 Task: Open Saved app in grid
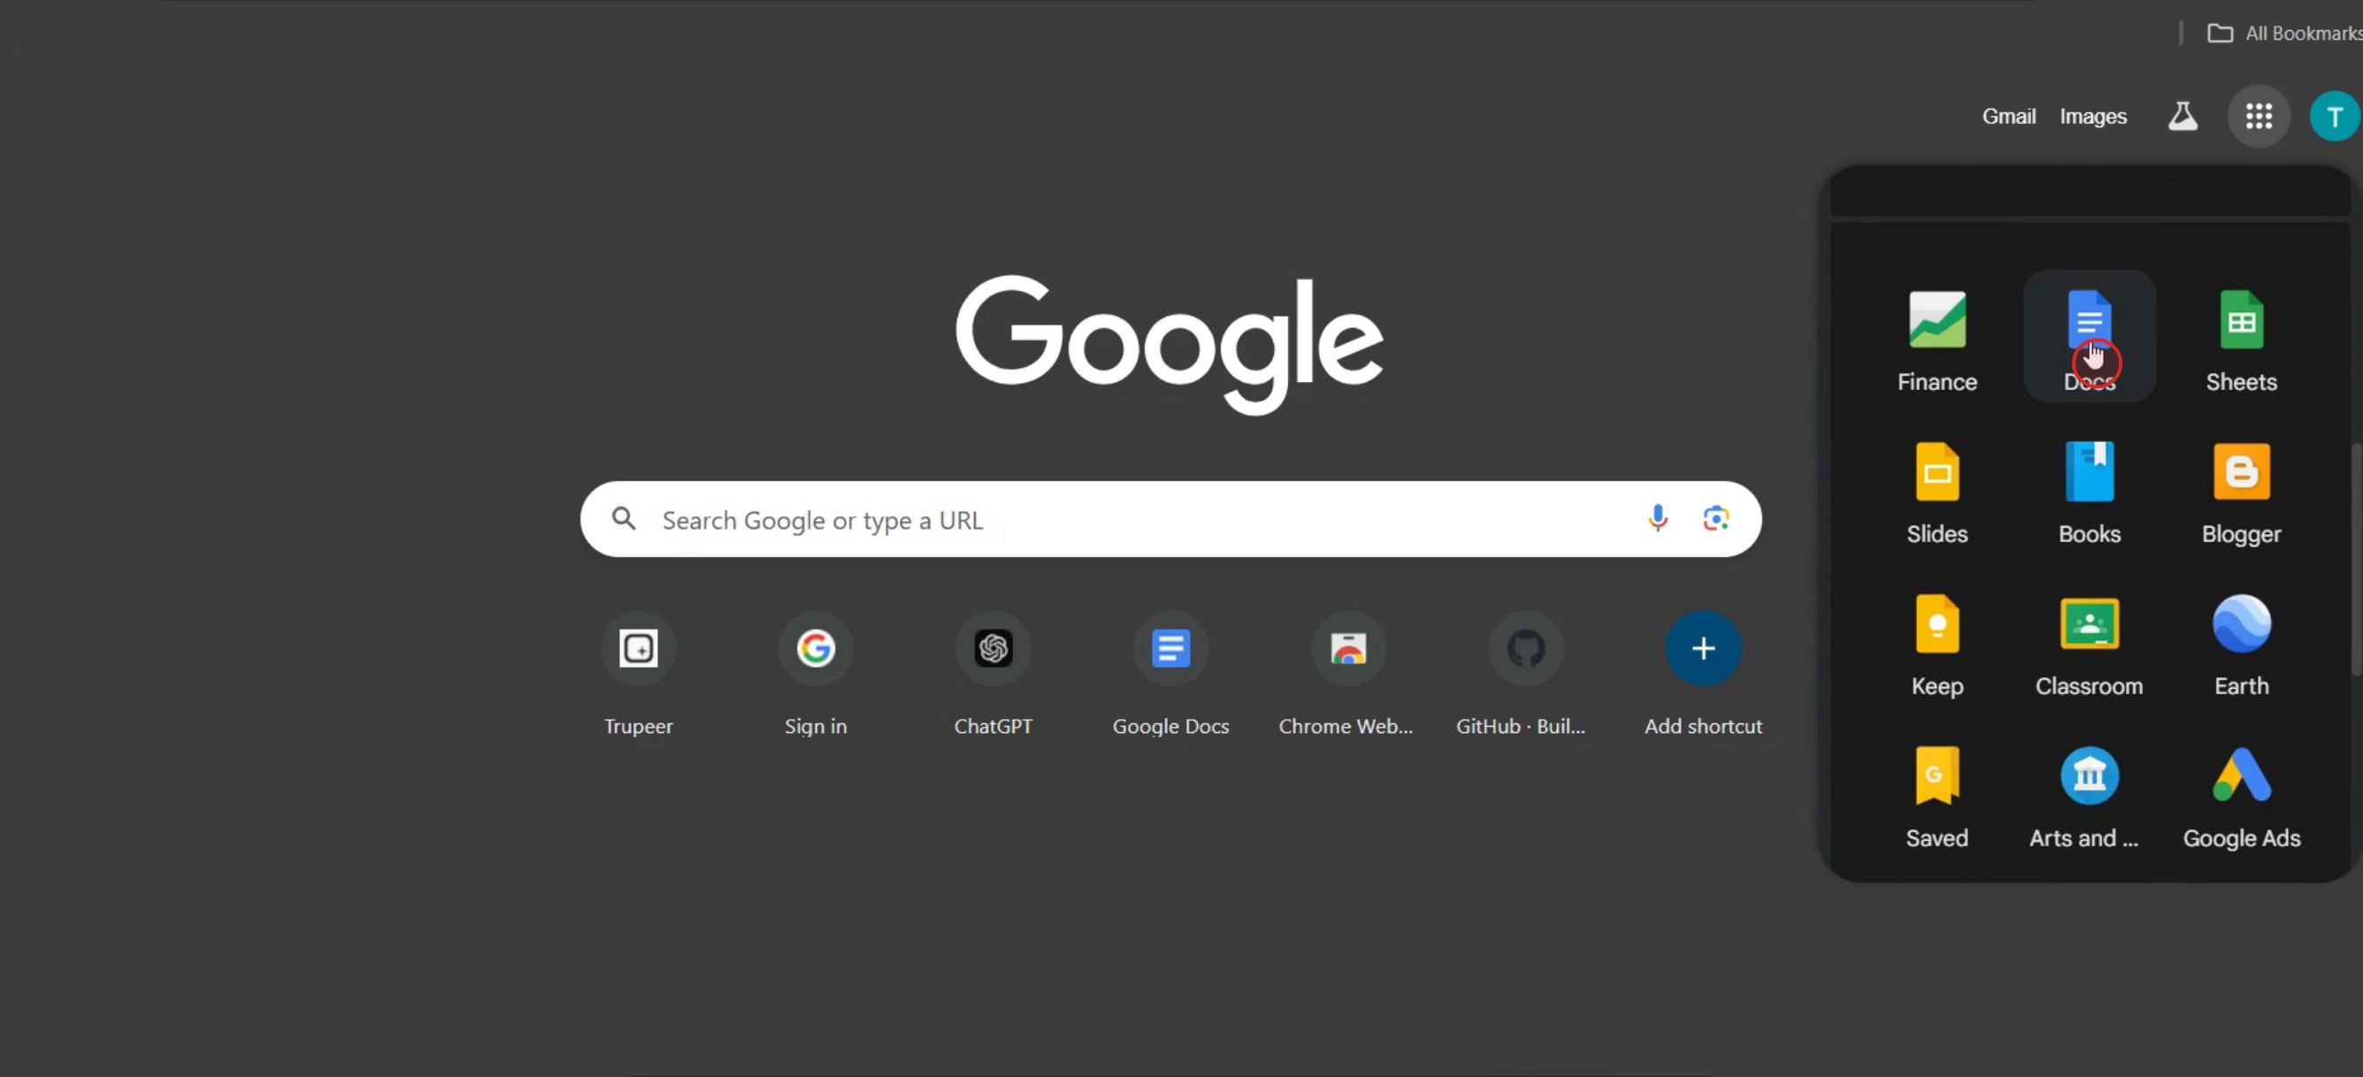tap(1937, 794)
